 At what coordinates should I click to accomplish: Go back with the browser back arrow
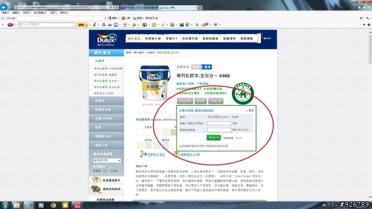pos(4,7)
